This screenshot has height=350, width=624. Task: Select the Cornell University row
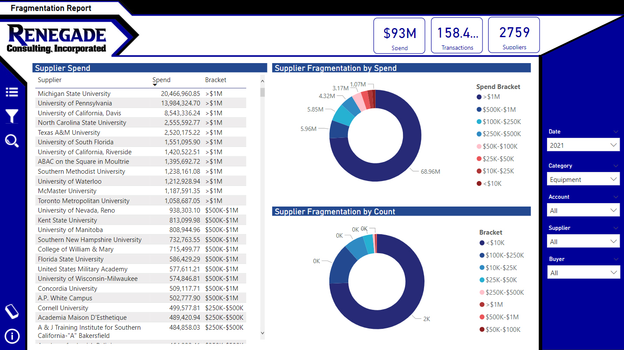click(x=141, y=308)
